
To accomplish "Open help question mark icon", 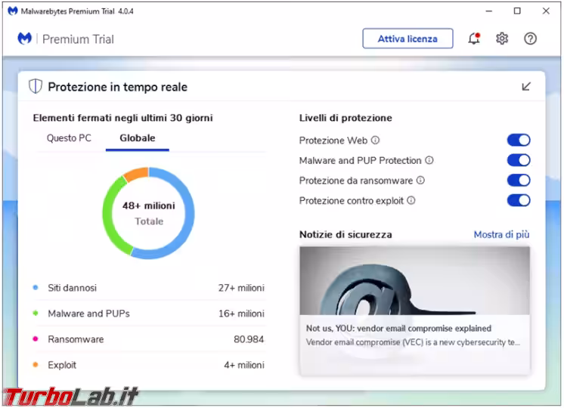I will click(x=530, y=39).
